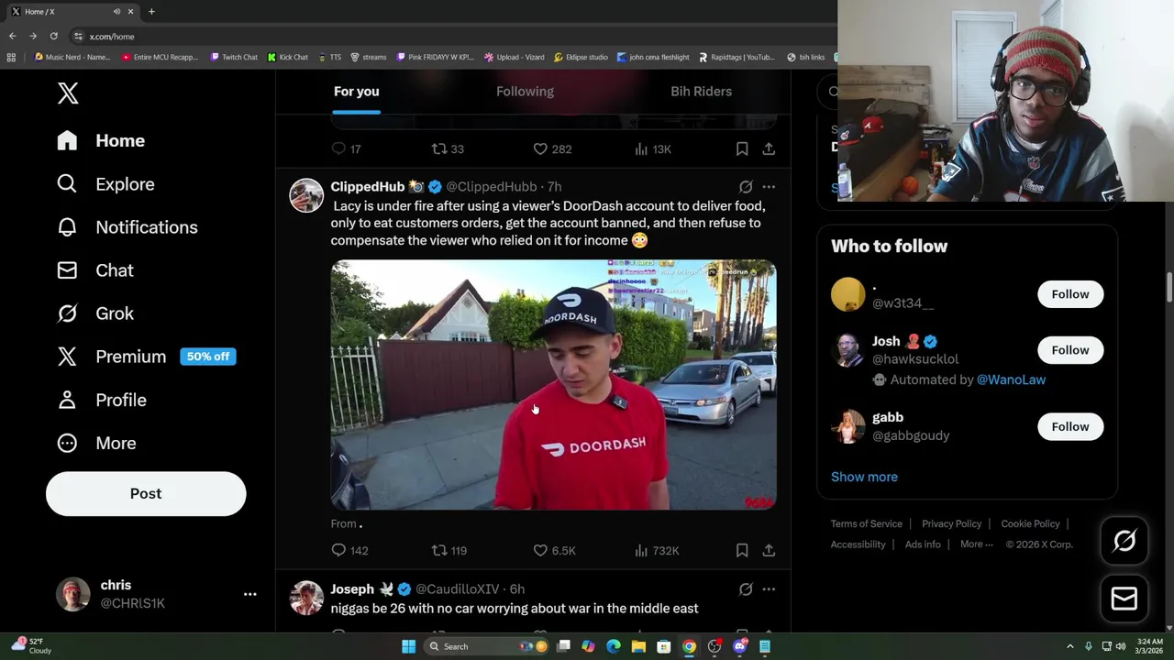Open Grok icon on Joseph's post
Viewport: 1174px width, 660px height.
pos(746,588)
